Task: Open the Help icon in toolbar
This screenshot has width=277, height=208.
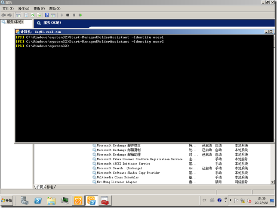Action: pos(47,15)
